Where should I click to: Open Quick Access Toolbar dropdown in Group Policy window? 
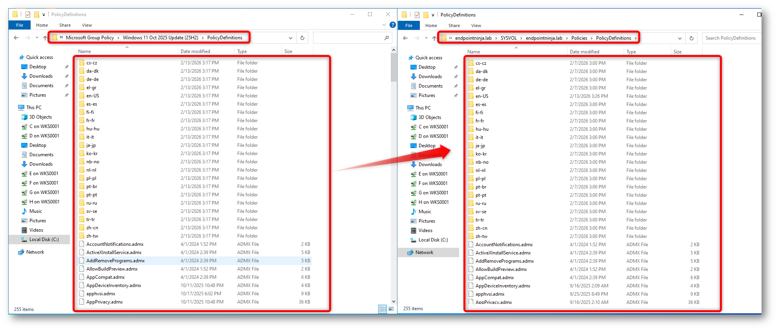point(44,15)
